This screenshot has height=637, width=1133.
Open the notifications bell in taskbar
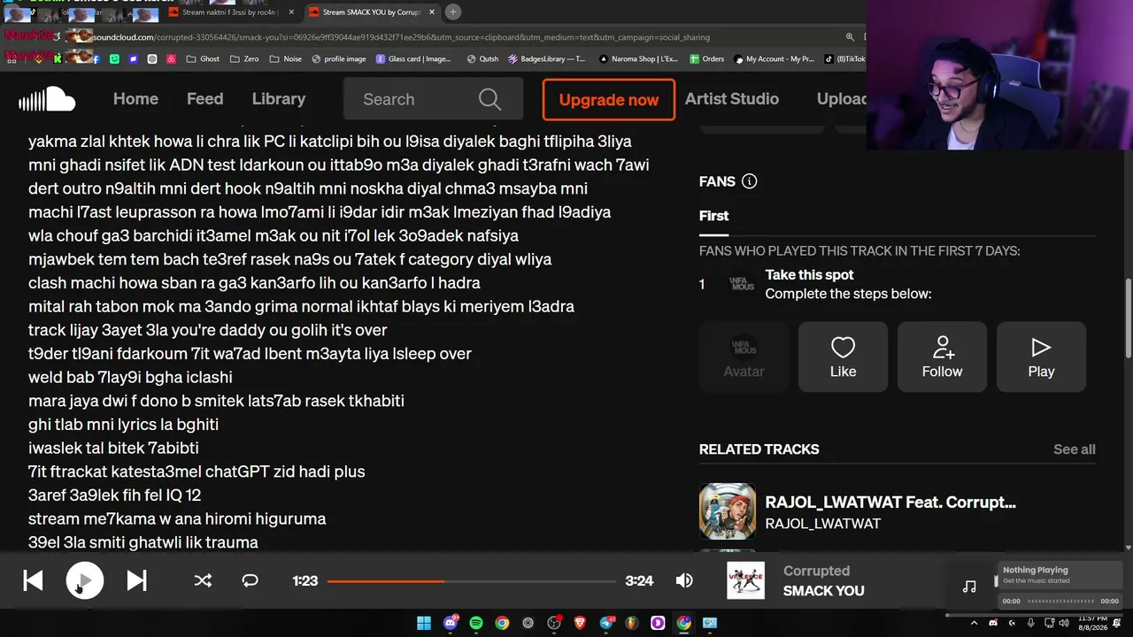(1118, 623)
